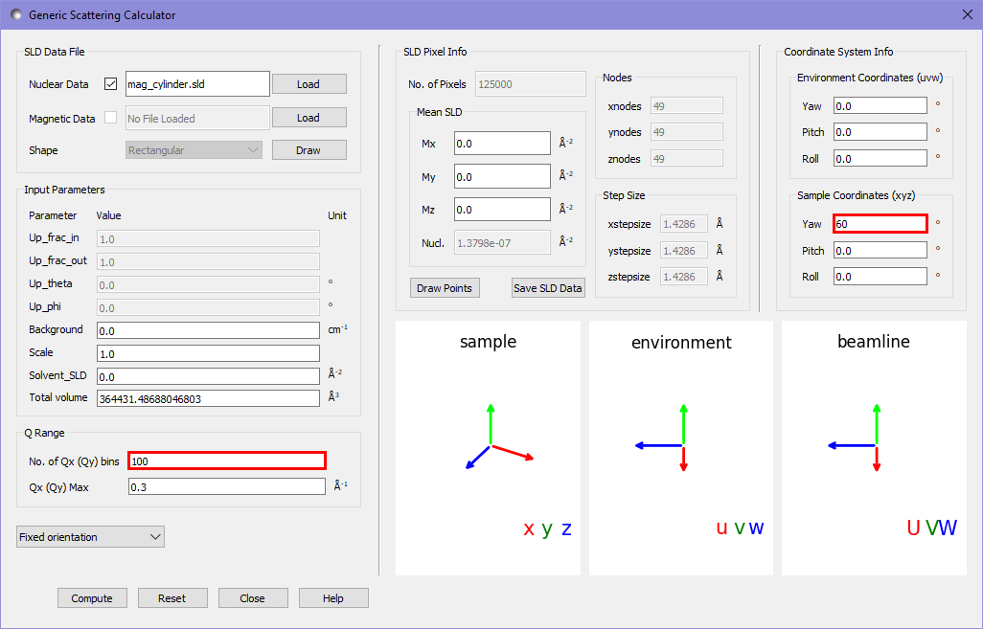Uncheck the Nuclear Data checkbox
This screenshot has height=629, width=983.
point(110,84)
